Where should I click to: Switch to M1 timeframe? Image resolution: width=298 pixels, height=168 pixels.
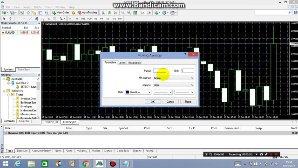71,19
